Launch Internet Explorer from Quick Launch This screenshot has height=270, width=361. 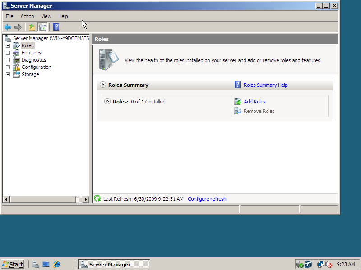pyautogui.click(x=57, y=264)
